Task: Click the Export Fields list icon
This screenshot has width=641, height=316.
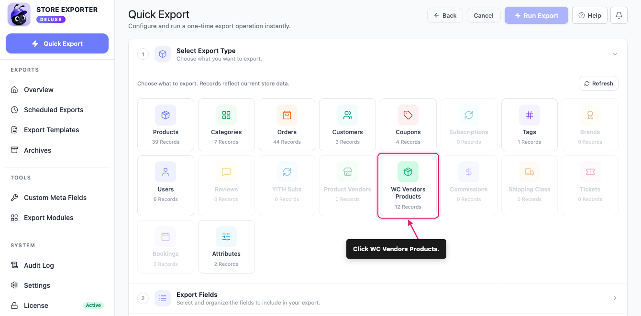Action: click(x=163, y=298)
